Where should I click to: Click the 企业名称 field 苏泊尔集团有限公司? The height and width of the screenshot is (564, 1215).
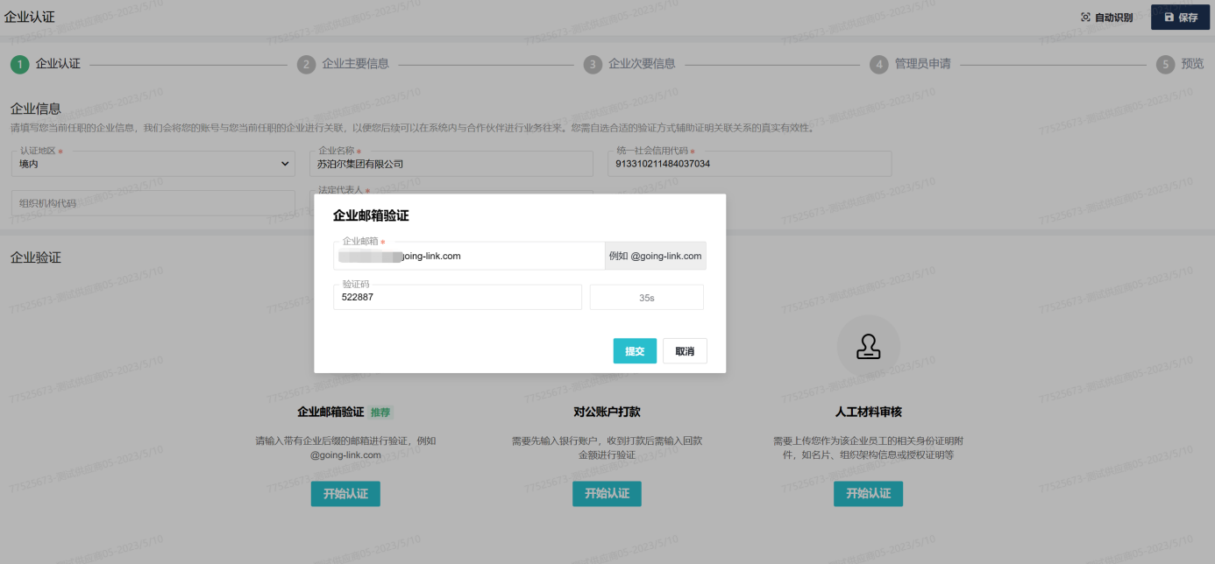[451, 164]
